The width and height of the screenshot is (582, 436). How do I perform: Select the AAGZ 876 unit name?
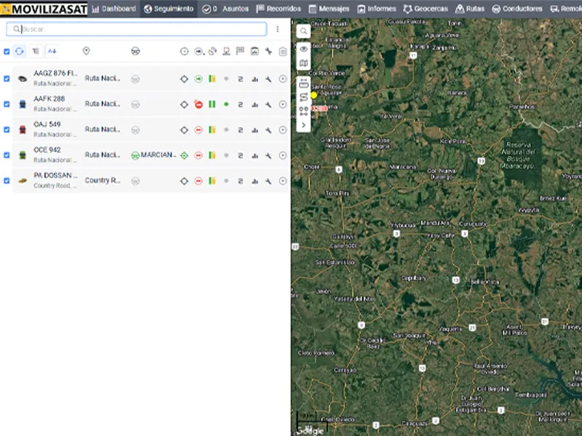55,73
